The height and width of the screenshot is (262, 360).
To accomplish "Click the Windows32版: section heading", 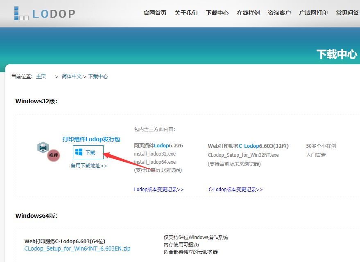I will click(36, 101).
